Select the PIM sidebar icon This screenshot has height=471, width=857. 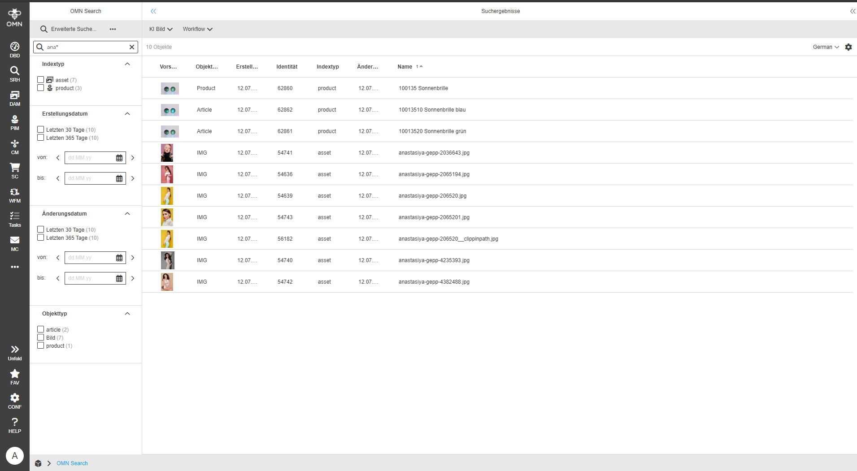[x=14, y=121]
